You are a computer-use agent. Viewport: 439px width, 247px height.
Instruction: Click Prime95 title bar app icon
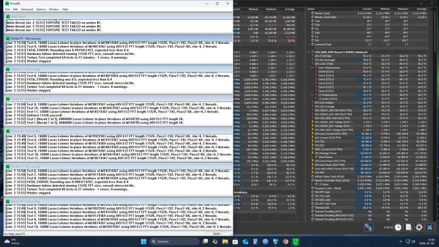click(7, 3)
